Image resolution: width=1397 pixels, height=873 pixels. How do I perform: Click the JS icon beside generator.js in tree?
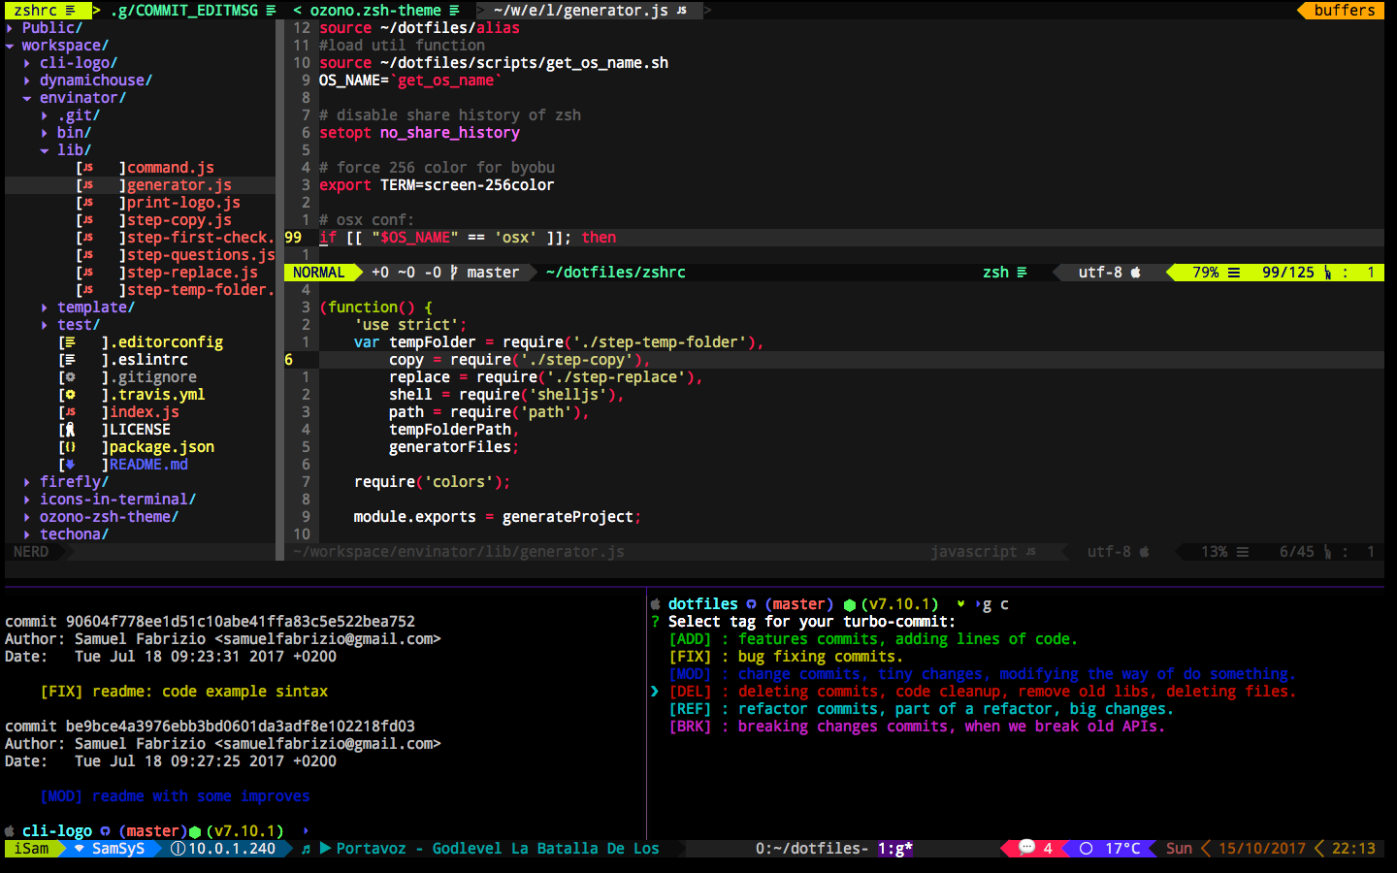point(87,185)
